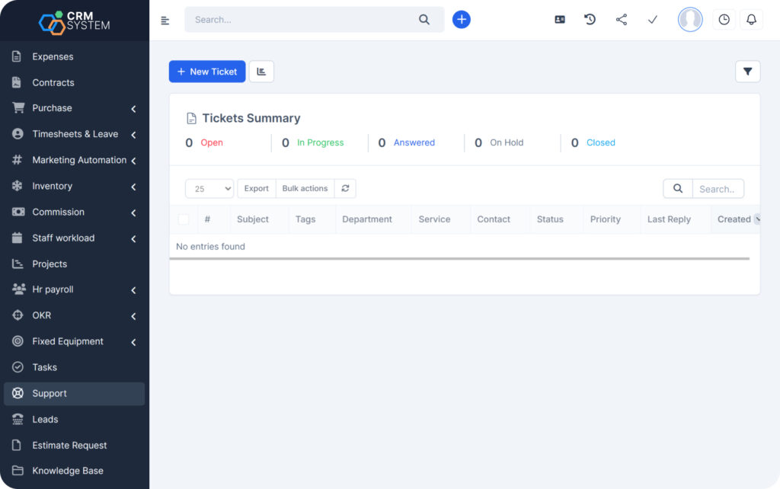
Task: Click the Bulk actions button
Action: tap(305, 188)
